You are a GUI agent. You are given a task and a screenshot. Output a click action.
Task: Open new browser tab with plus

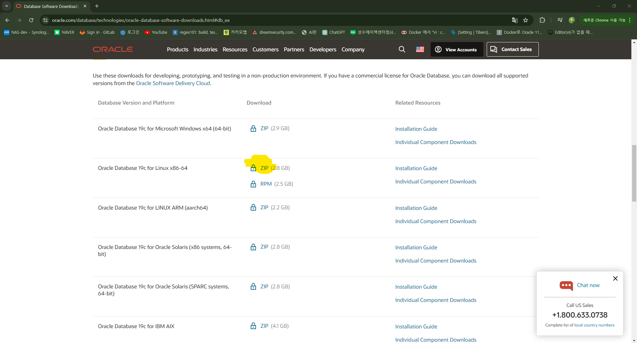[97, 6]
